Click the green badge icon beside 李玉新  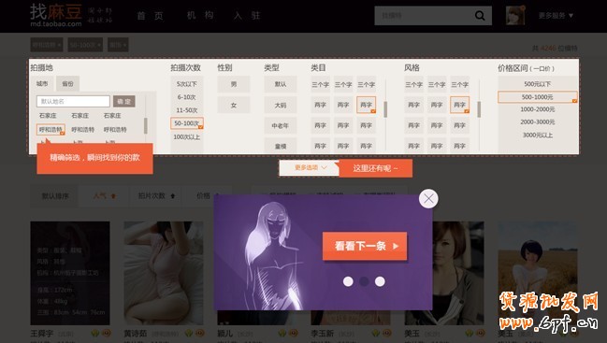point(376,333)
